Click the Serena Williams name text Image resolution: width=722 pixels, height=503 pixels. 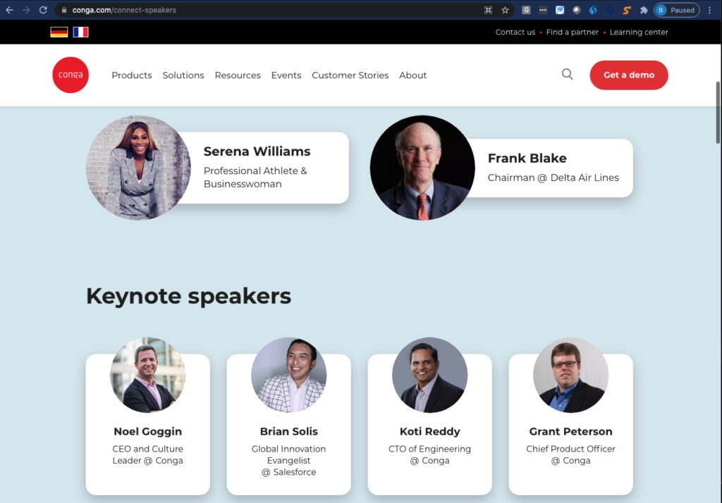[x=257, y=151]
